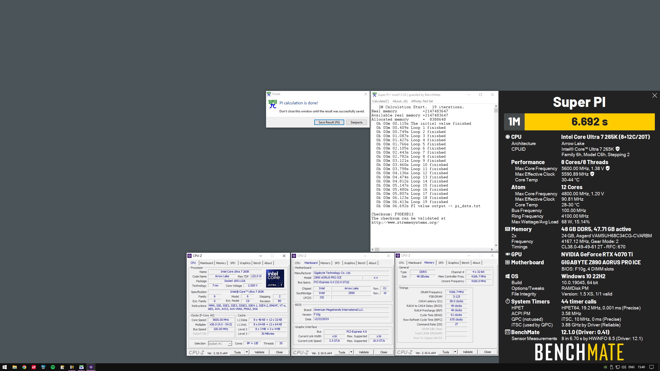Viewport: 660px width, 371px height.
Task: Open Tools dropdown arrow in CPU-tab CPU-Z window
Action: [247, 352]
